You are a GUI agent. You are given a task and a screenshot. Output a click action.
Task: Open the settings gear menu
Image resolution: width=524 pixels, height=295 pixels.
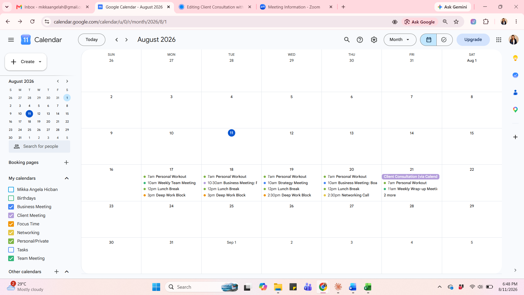click(x=374, y=40)
